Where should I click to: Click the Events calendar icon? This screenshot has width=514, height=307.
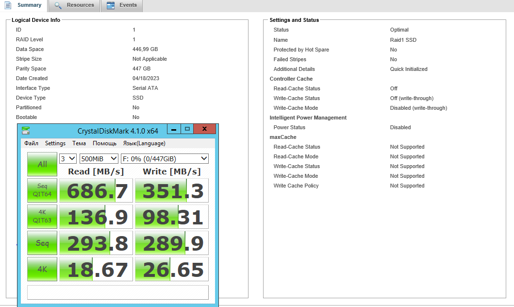click(111, 5)
